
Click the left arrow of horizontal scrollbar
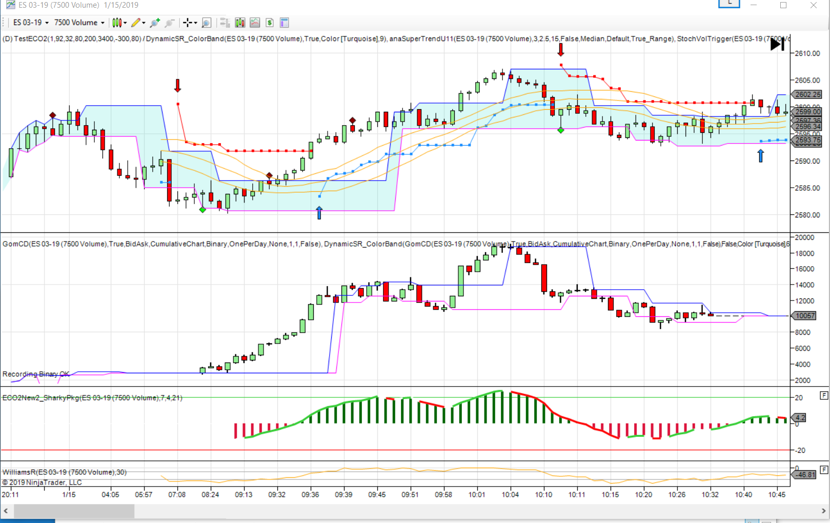click(6, 511)
